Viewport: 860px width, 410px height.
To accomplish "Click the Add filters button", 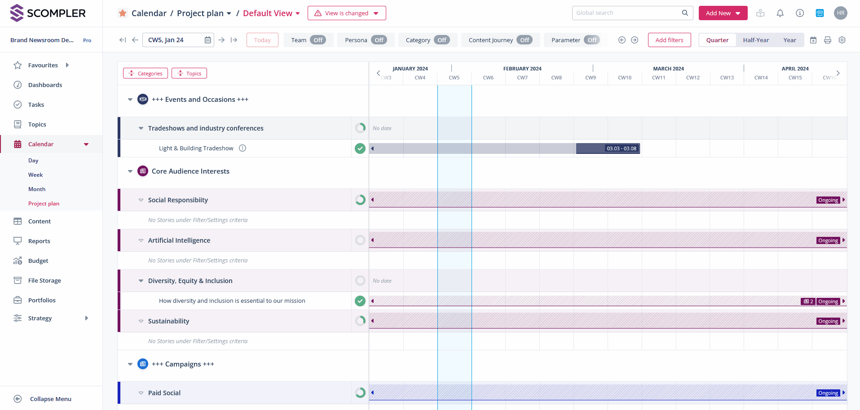I will pyautogui.click(x=669, y=40).
